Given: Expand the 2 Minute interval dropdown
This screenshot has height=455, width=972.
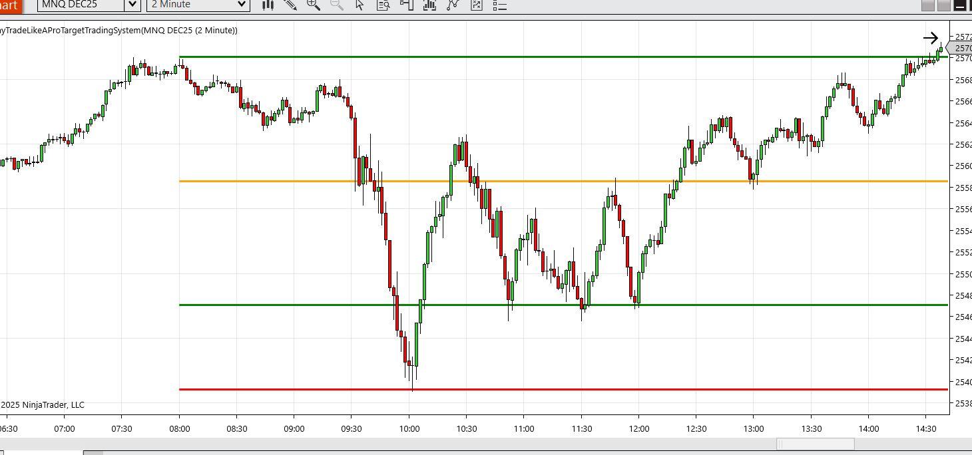Looking at the screenshot, I should click(242, 5).
